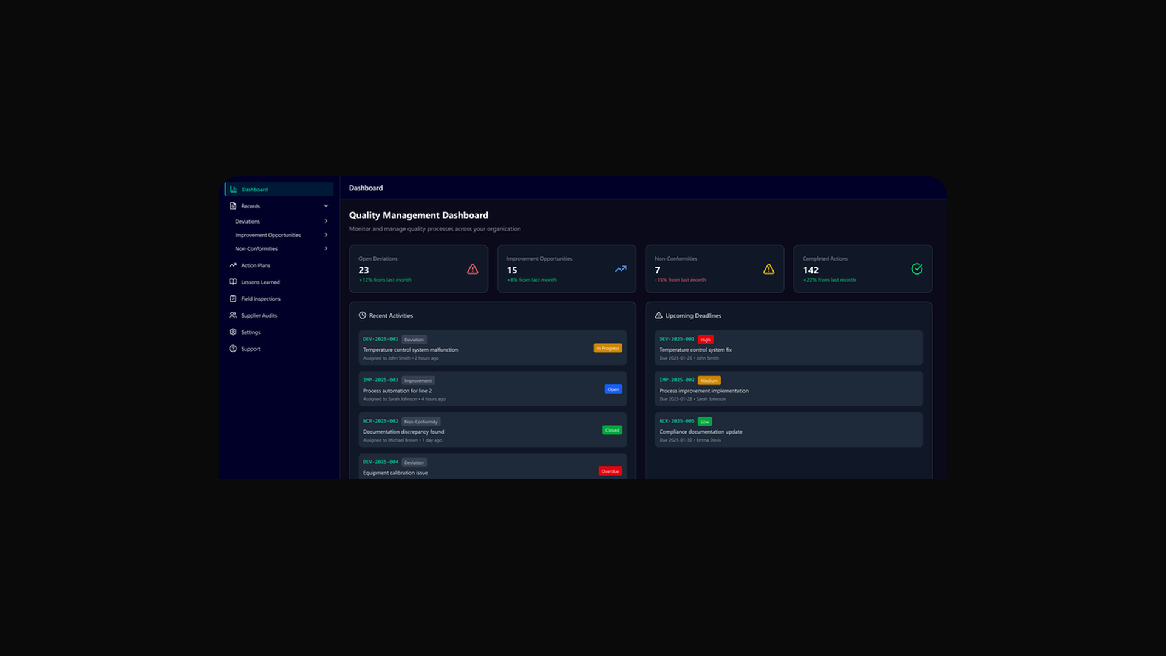Click the Completed Actions value 142
Screen dimensions: 1166x656
[811, 270]
